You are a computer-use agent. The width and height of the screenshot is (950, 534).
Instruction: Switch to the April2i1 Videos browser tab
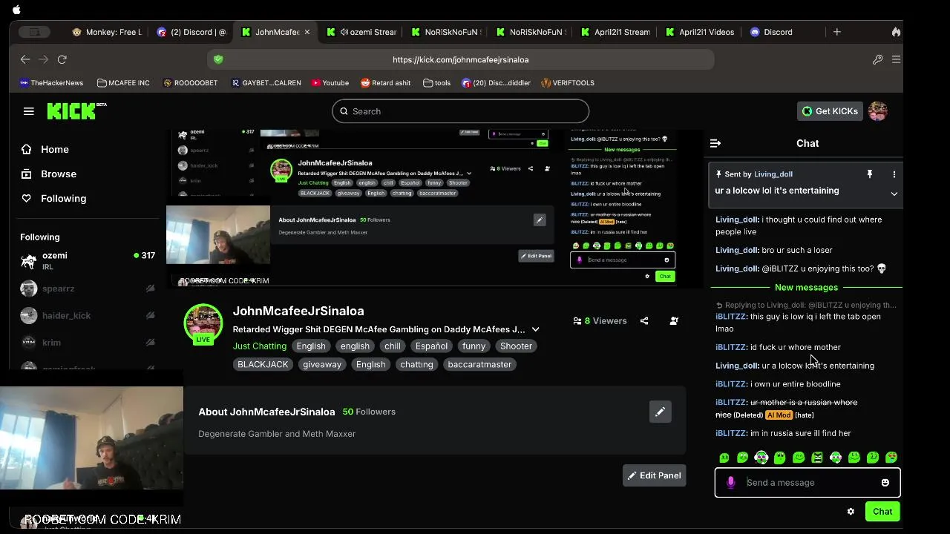click(701, 32)
